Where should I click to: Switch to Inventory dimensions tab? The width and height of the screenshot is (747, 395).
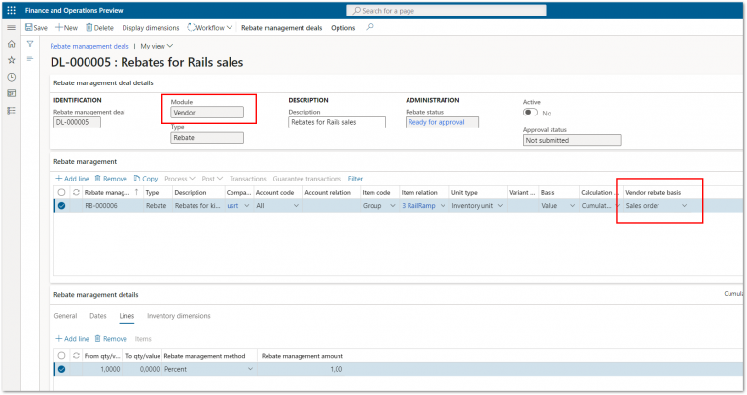[x=179, y=316]
